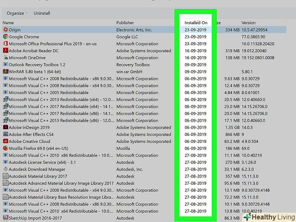Click the Adobe InDesign 2019 icon
This screenshot has height=222, width=296.
pos(5,127)
